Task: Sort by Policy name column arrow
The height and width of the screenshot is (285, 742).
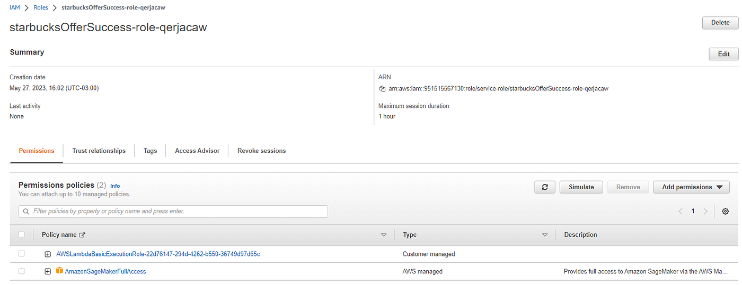Action: pyautogui.click(x=384, y=235)
